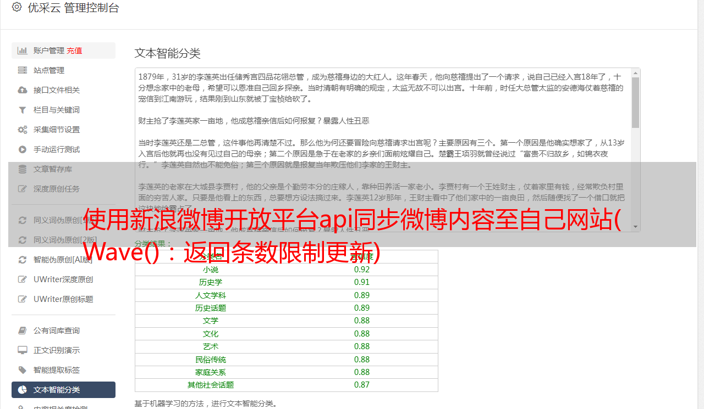Click the 0.91 confidence value
This screenshot has width=704, height=409.
click(362, 282)
